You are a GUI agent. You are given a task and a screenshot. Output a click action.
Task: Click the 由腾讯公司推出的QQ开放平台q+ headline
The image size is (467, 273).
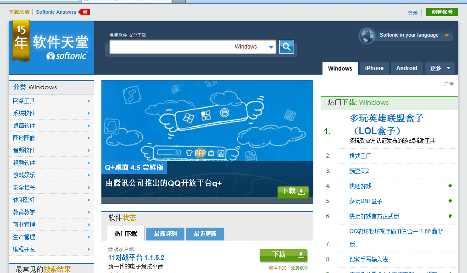point(164,183)
